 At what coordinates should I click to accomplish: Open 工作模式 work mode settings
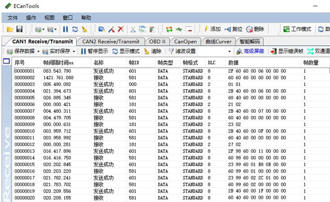(297, 29)
